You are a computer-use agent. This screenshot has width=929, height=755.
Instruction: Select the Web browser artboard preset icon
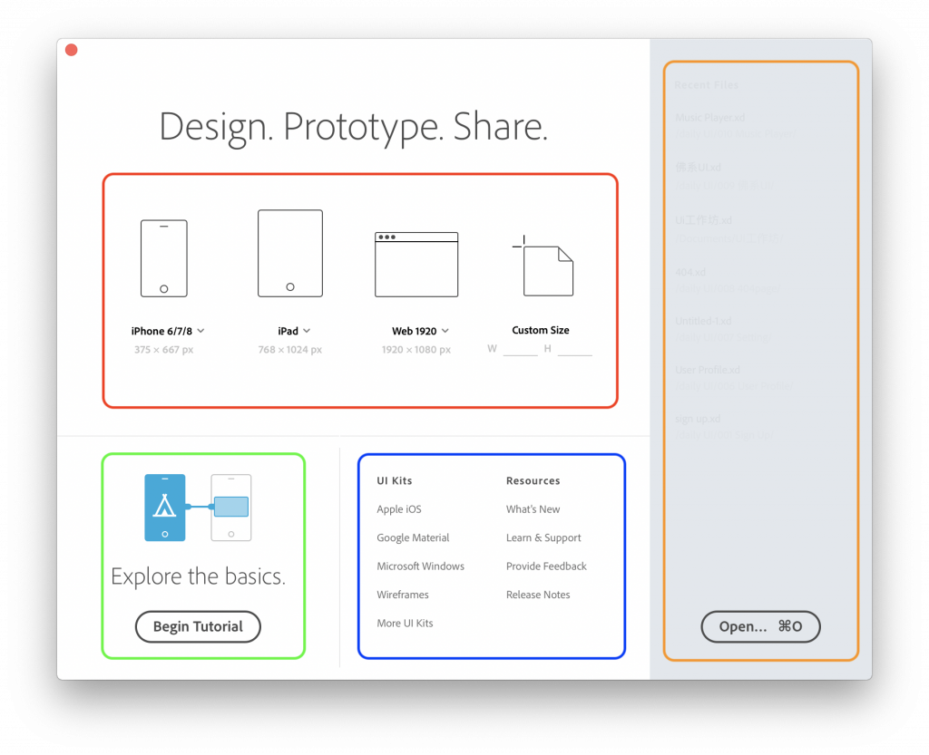pyautogui.click(x=416, y=265)
